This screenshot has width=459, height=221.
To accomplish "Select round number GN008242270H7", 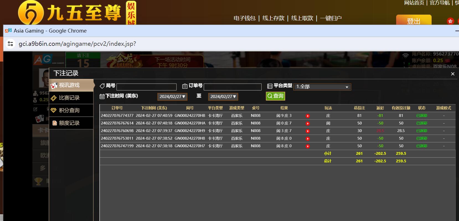I will tap(190, 146).
